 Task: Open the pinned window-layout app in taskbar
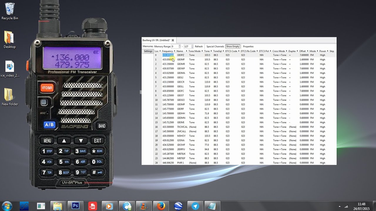[x=41, y=206]
